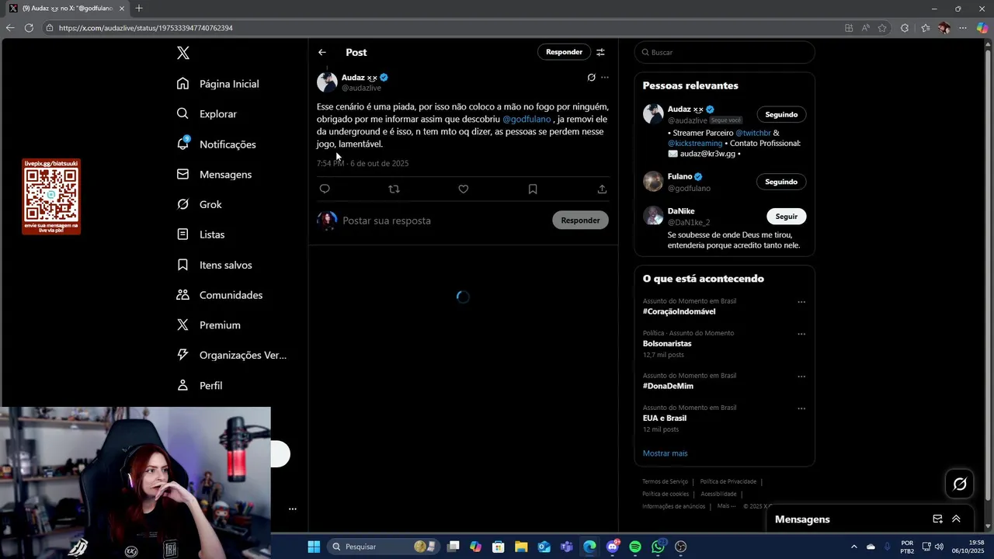This screenshot has width=994, height=559.
Task: Open more options for Bolsonaristas trend
Action: coord(801,334)
